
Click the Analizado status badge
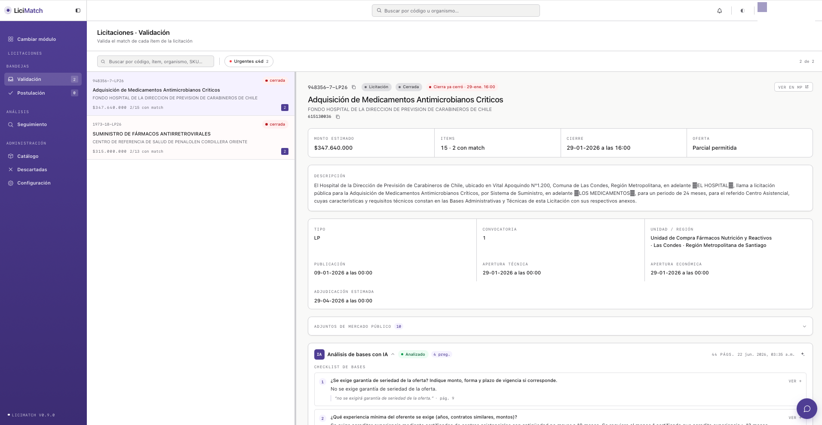coord(413,354)
